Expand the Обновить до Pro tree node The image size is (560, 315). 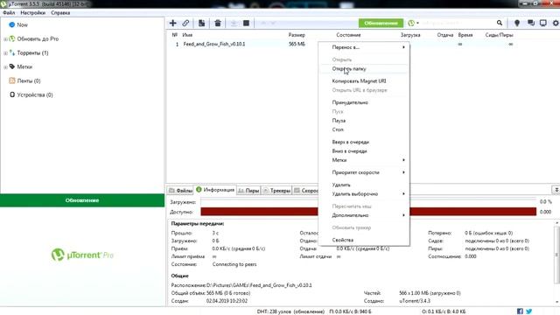tap(5, 38)
